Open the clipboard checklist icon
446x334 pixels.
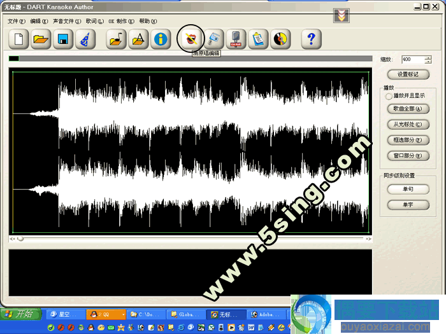point(258,39)
